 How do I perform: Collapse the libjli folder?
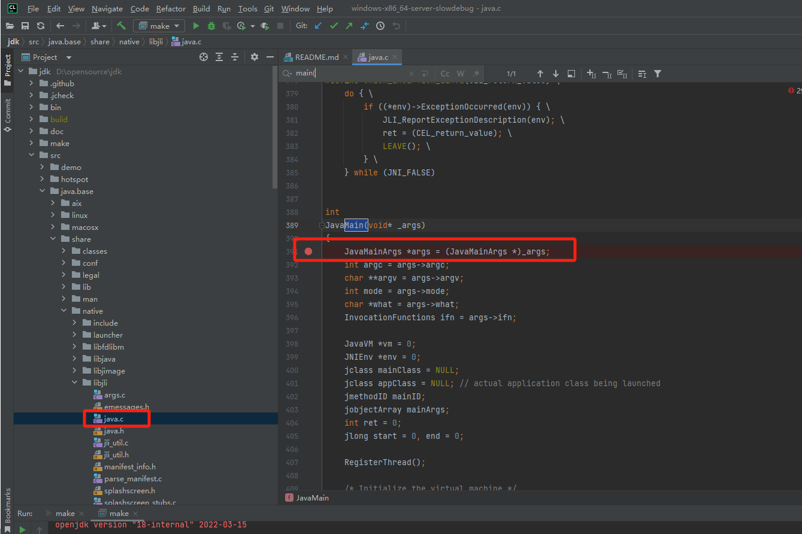[x=75, y=383]
